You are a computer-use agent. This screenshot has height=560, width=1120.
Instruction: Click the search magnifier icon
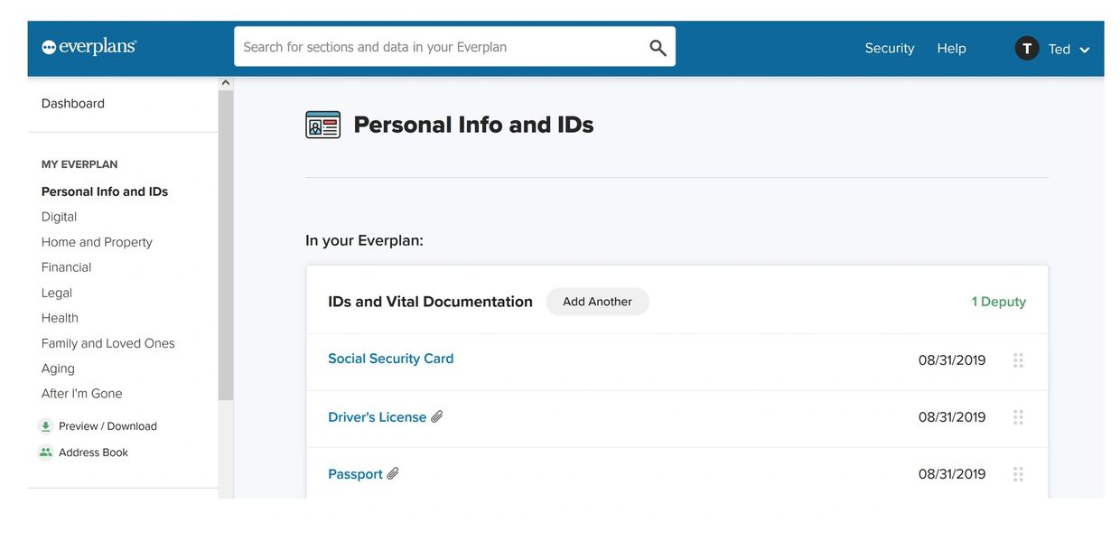[x=658, y=48]
